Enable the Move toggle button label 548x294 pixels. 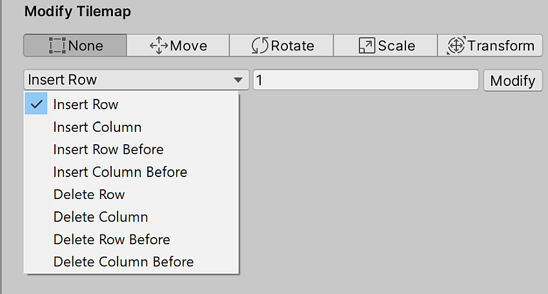coord(188,46)
